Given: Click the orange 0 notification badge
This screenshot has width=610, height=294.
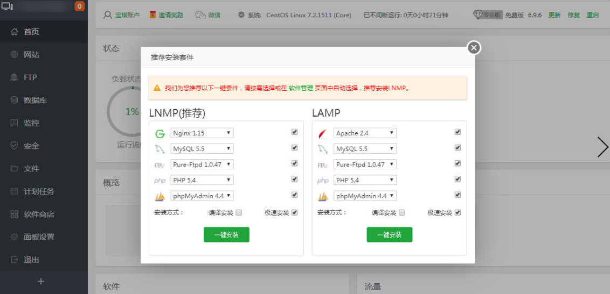Looking at the screenshot, I should click(x=79, y=6).
